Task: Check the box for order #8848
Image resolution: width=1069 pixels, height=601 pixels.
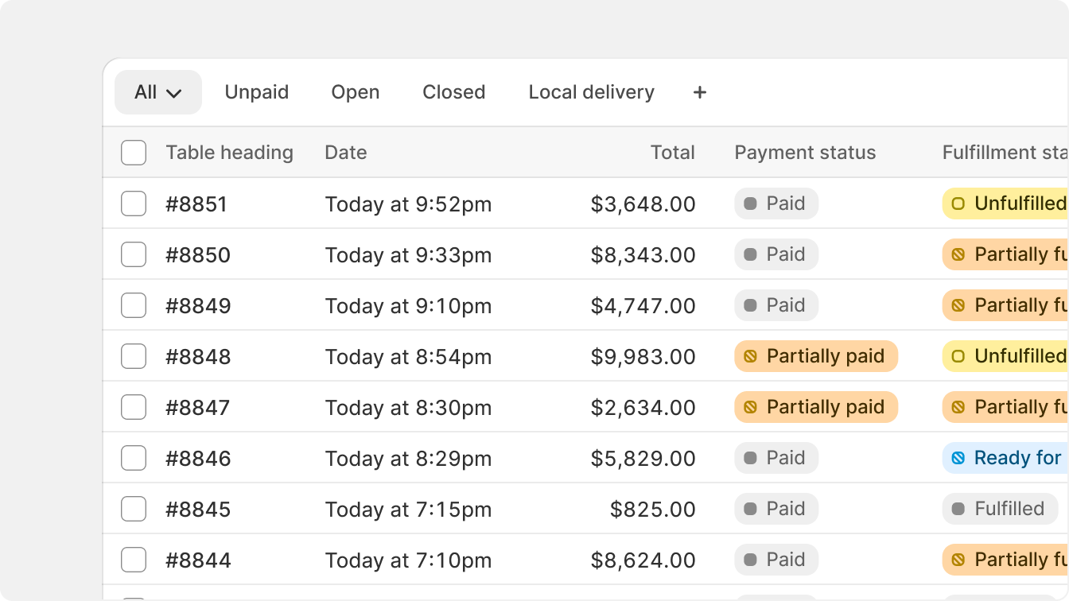Action: [134, 356]
